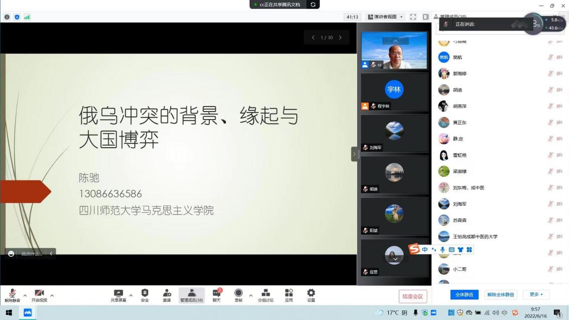Image resolution: width=569 pixels, height=320 pixels.
Task: Open the 应用 apps icon
Action: pos(289,295)
